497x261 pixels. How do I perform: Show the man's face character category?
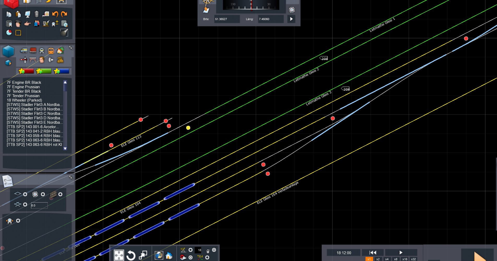tap(42, 60)
